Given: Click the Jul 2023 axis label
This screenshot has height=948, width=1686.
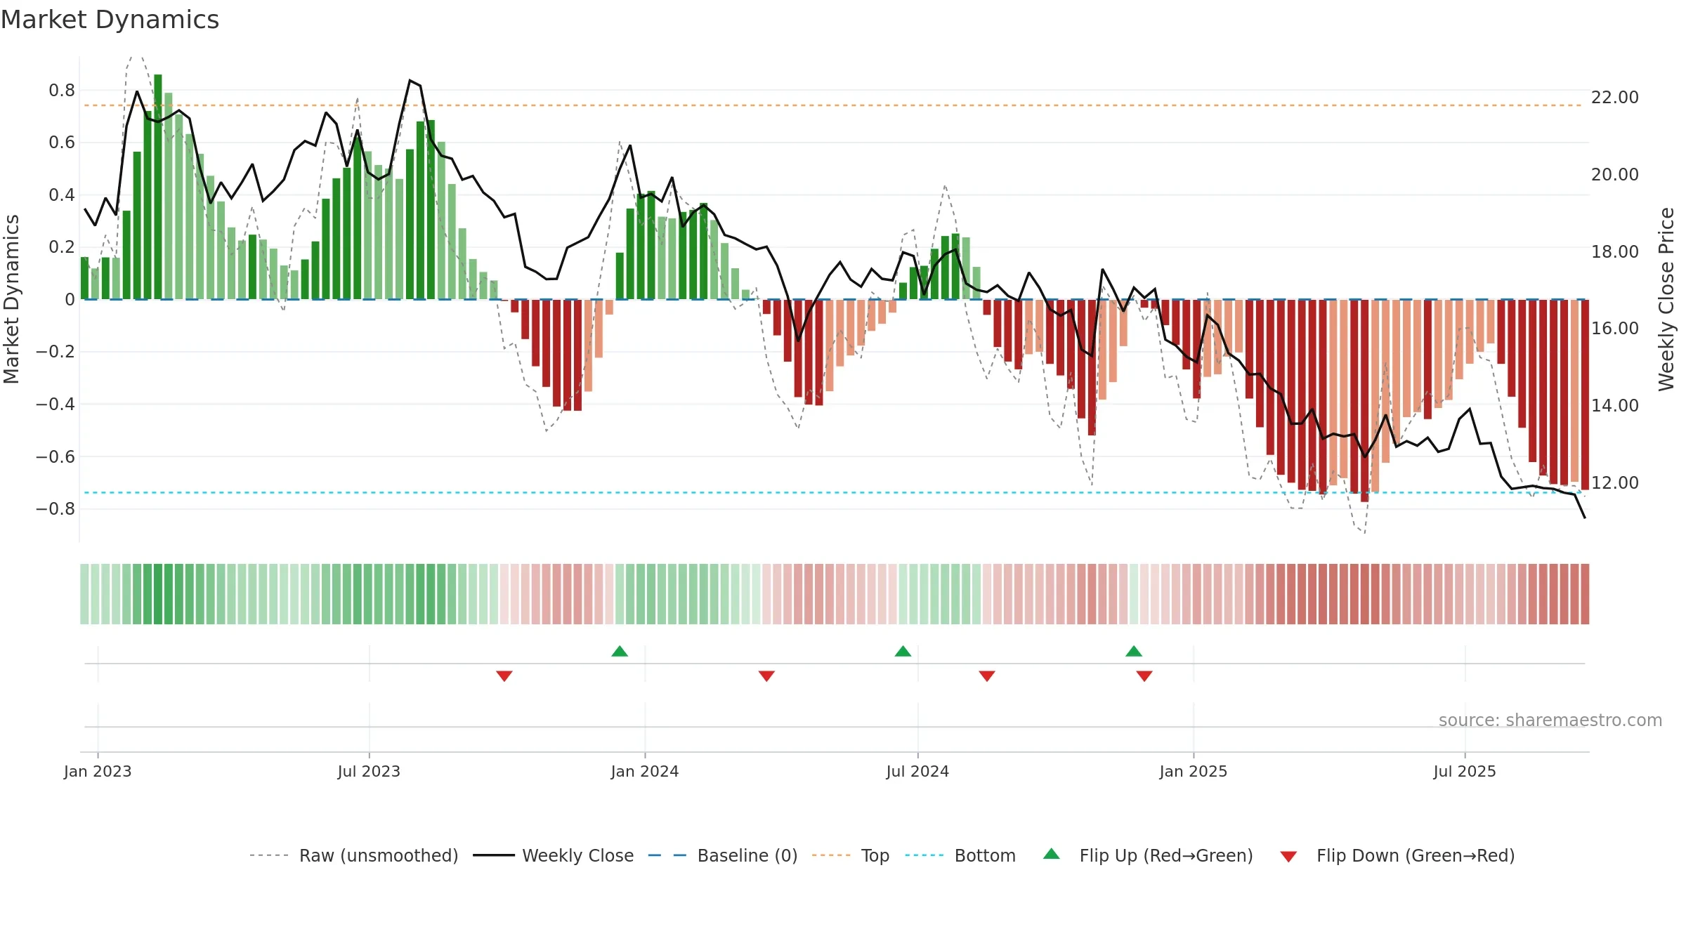Looking at the screenshot, I should (369, 771).
